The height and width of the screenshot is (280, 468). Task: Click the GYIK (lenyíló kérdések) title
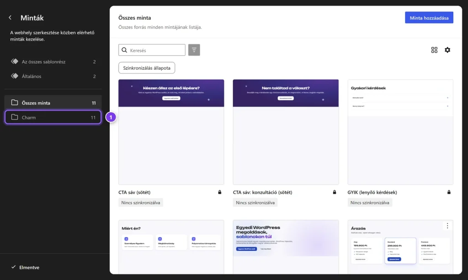pos(372,192)
